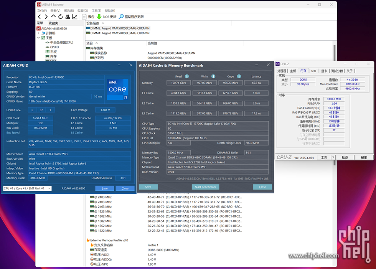Refresh the AIDA64 Extreme page
Image resolution: width=376 pixels, height=269 pixels.
tap(61, 17)
